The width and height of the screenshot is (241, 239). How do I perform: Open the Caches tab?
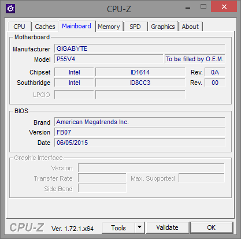point(45,27)
